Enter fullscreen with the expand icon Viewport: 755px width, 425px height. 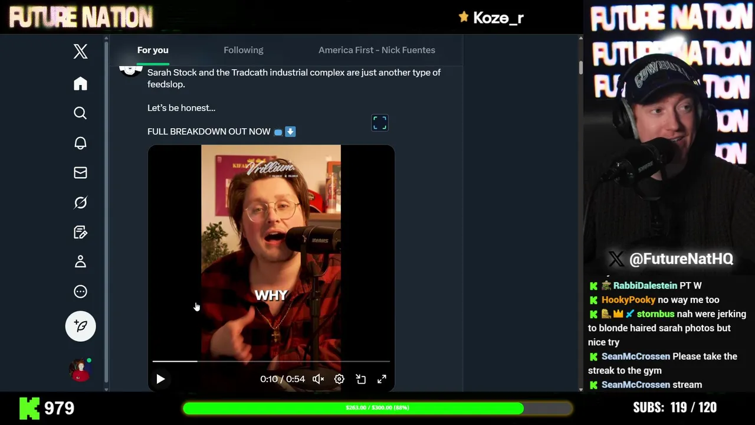382,379
